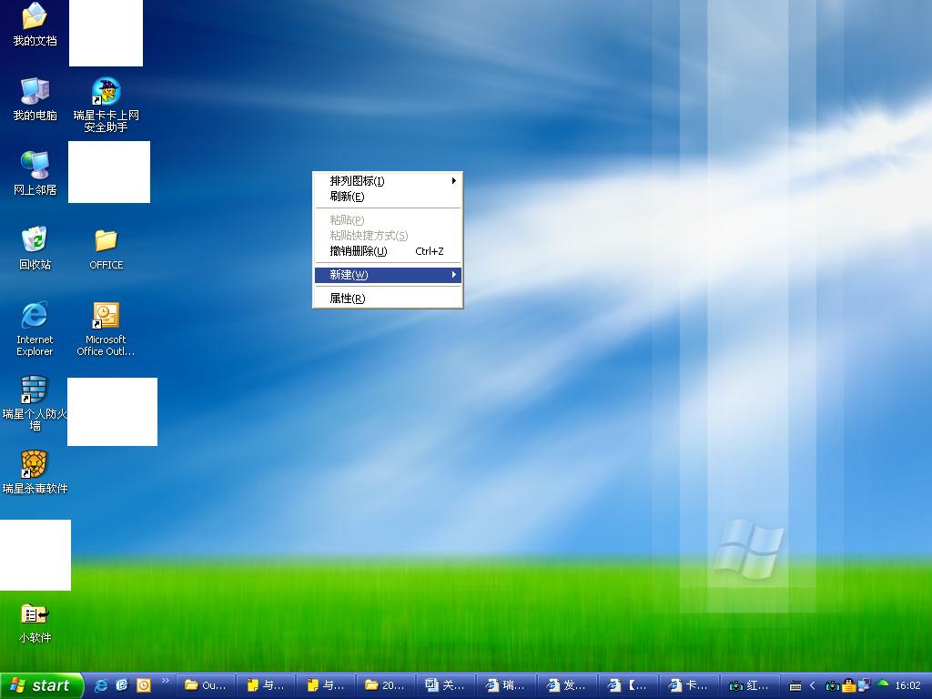
Task: Select the Microsoft Office Outlook shortcut
Action: (106, 329)
